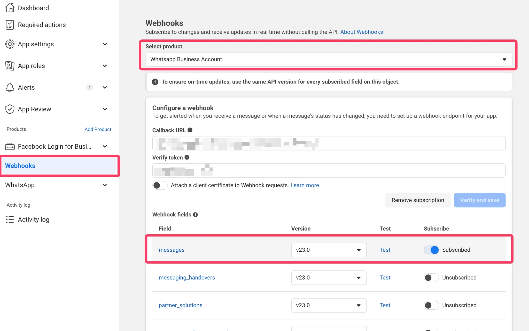Toggle off the messages subscription switch
The width and height of the screenshot is (529, 331).
(431, 250)
